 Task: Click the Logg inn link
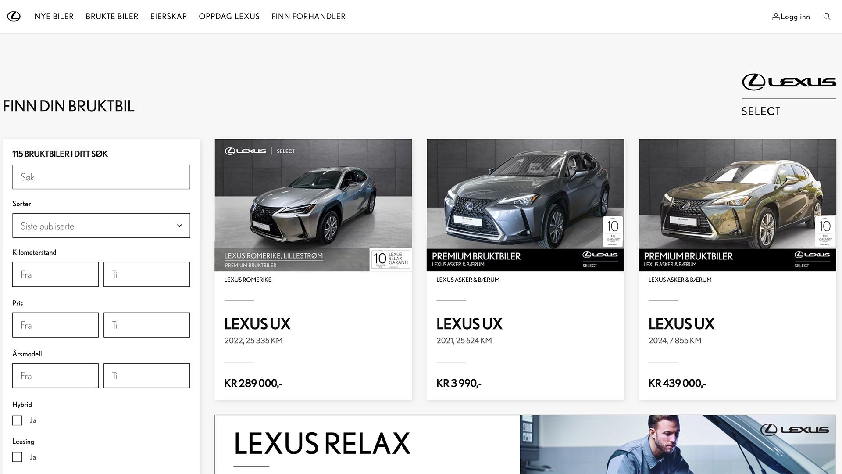coord(795,17)
